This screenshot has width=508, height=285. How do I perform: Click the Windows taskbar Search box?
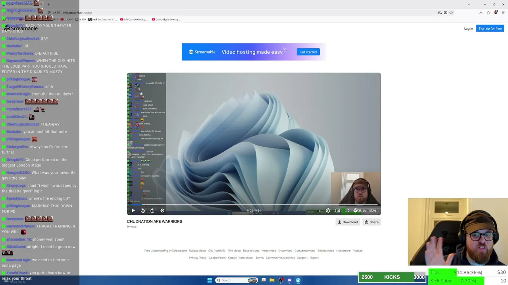click(237, 280)
